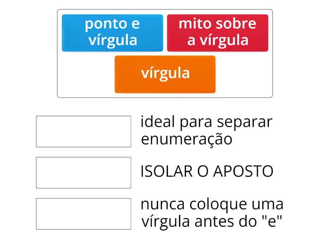Click the tile container panel at the top
The height and width of the screenshot is (247, 330).
pyautogui.click(x=165, y=51)
